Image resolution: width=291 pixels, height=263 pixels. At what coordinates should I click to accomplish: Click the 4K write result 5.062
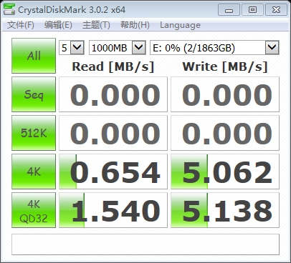pos(225,172)
